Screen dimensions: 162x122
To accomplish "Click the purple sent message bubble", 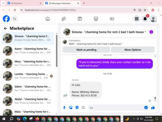I will click(x=114, y=64).
